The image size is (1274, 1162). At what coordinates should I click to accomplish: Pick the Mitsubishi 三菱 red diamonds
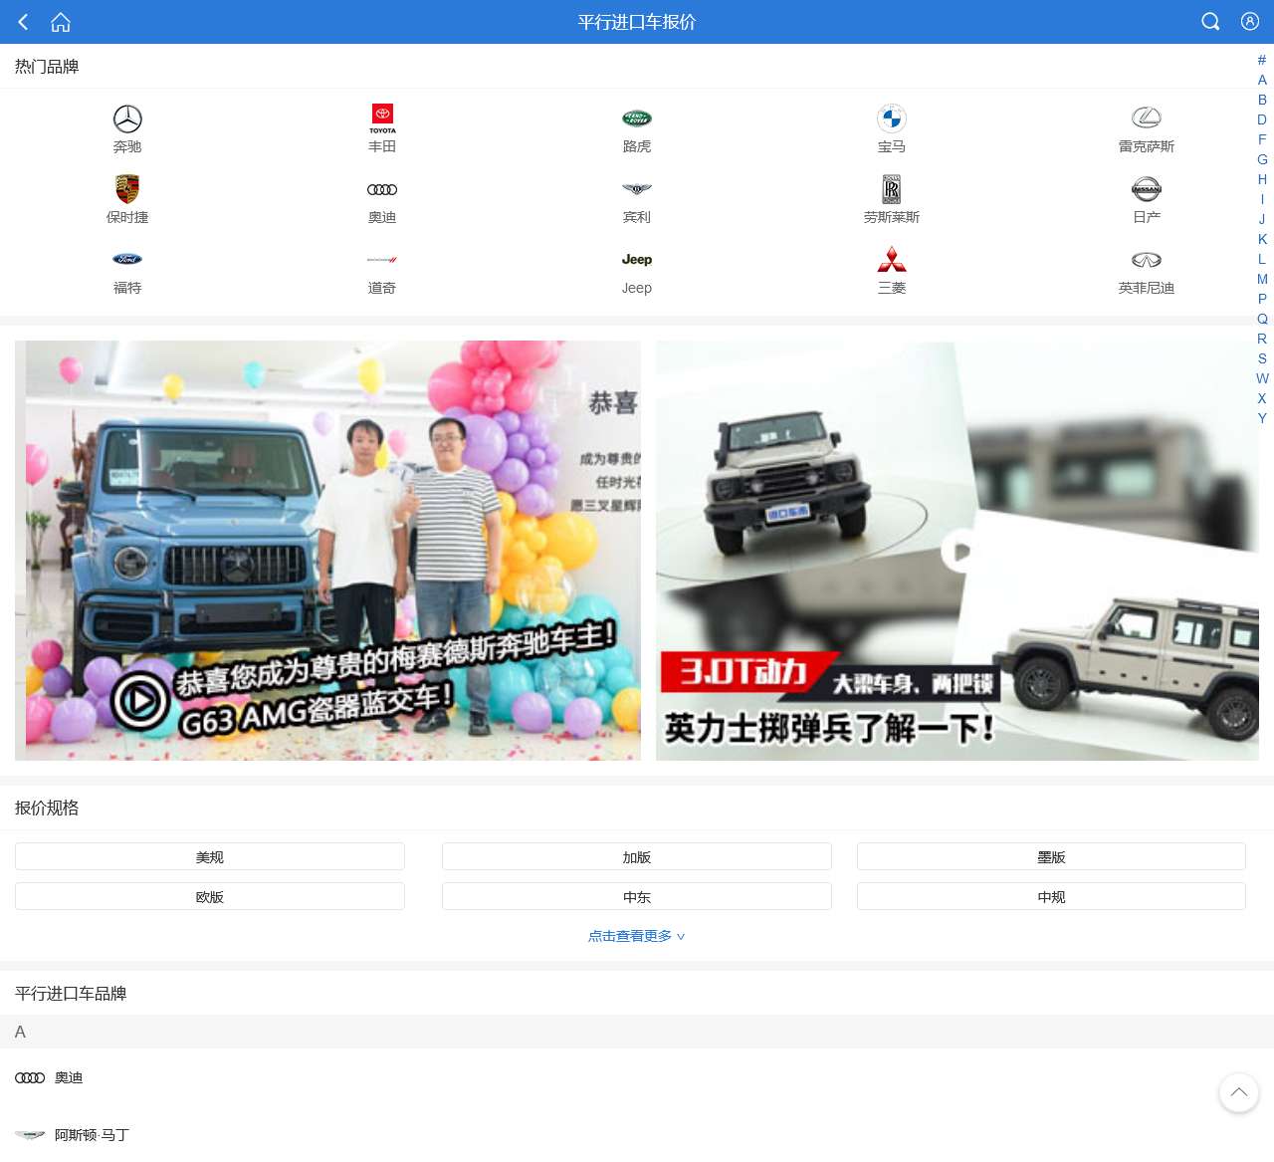coord(892,260)
